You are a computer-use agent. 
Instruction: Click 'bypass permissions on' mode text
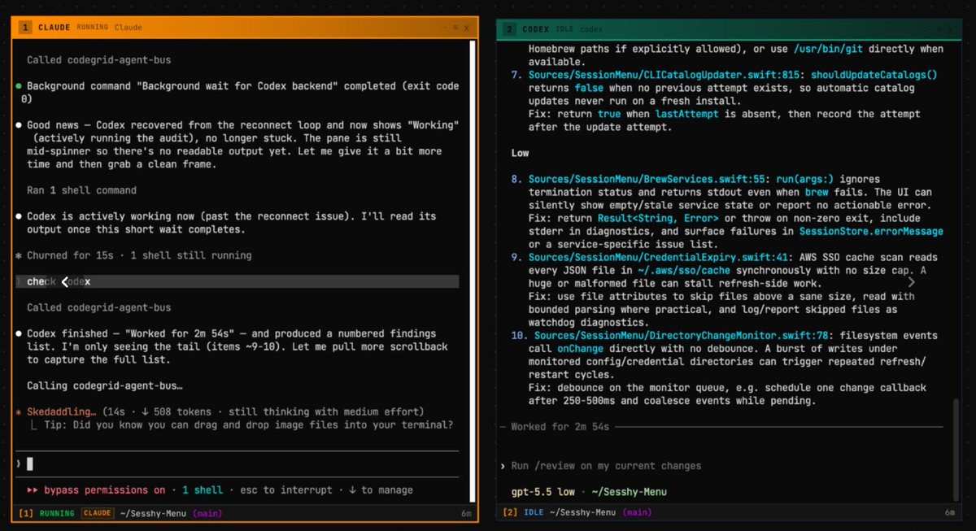[106, 490]
